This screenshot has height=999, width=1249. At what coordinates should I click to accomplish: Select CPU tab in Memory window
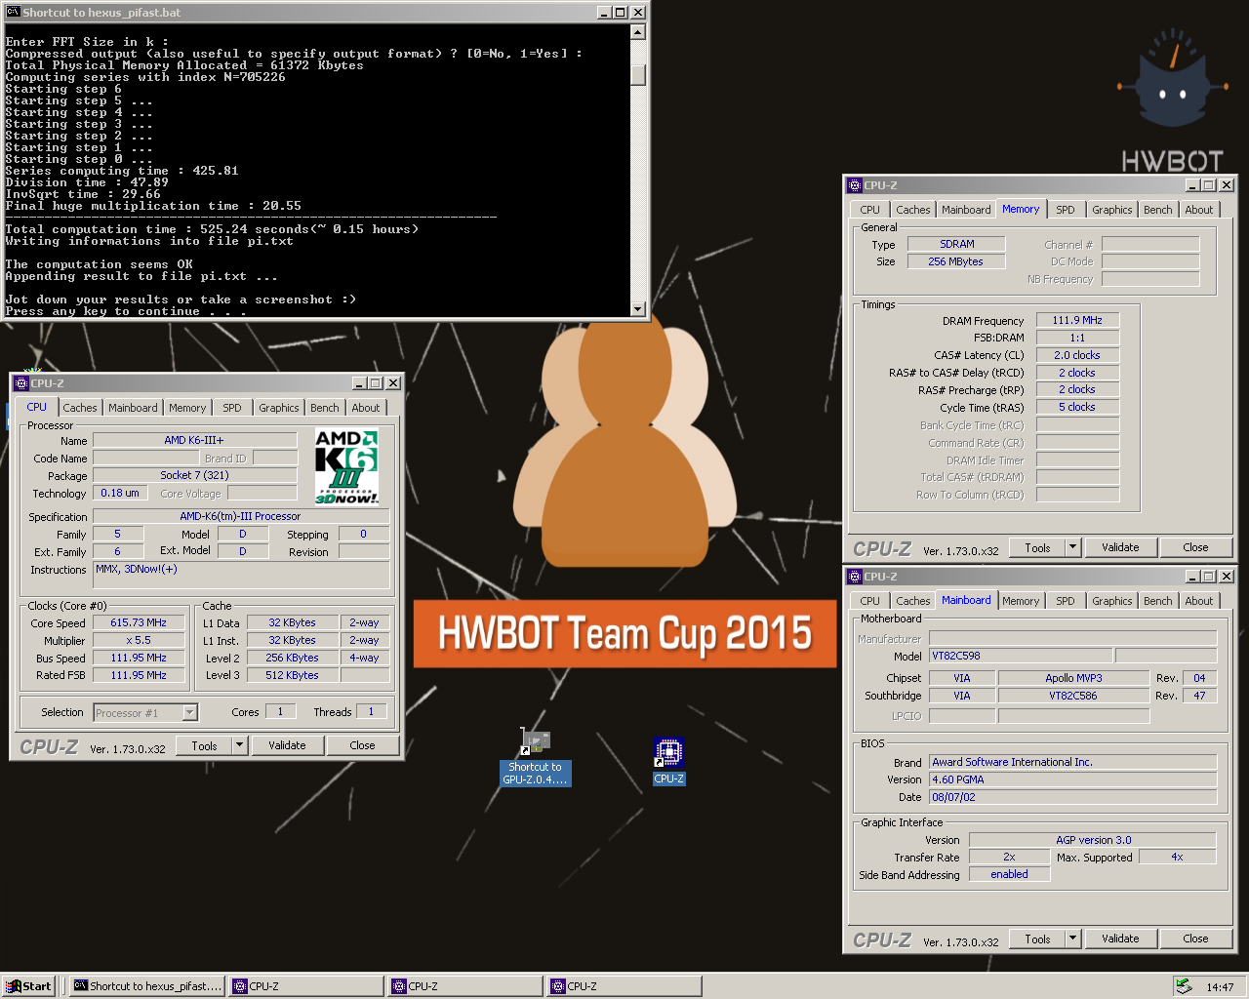pos(870,210)
